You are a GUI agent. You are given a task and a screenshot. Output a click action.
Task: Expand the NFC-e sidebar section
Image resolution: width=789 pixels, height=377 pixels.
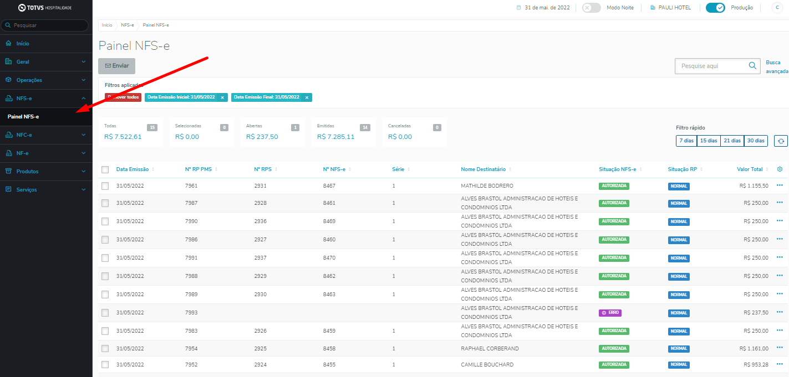point(46,135)
